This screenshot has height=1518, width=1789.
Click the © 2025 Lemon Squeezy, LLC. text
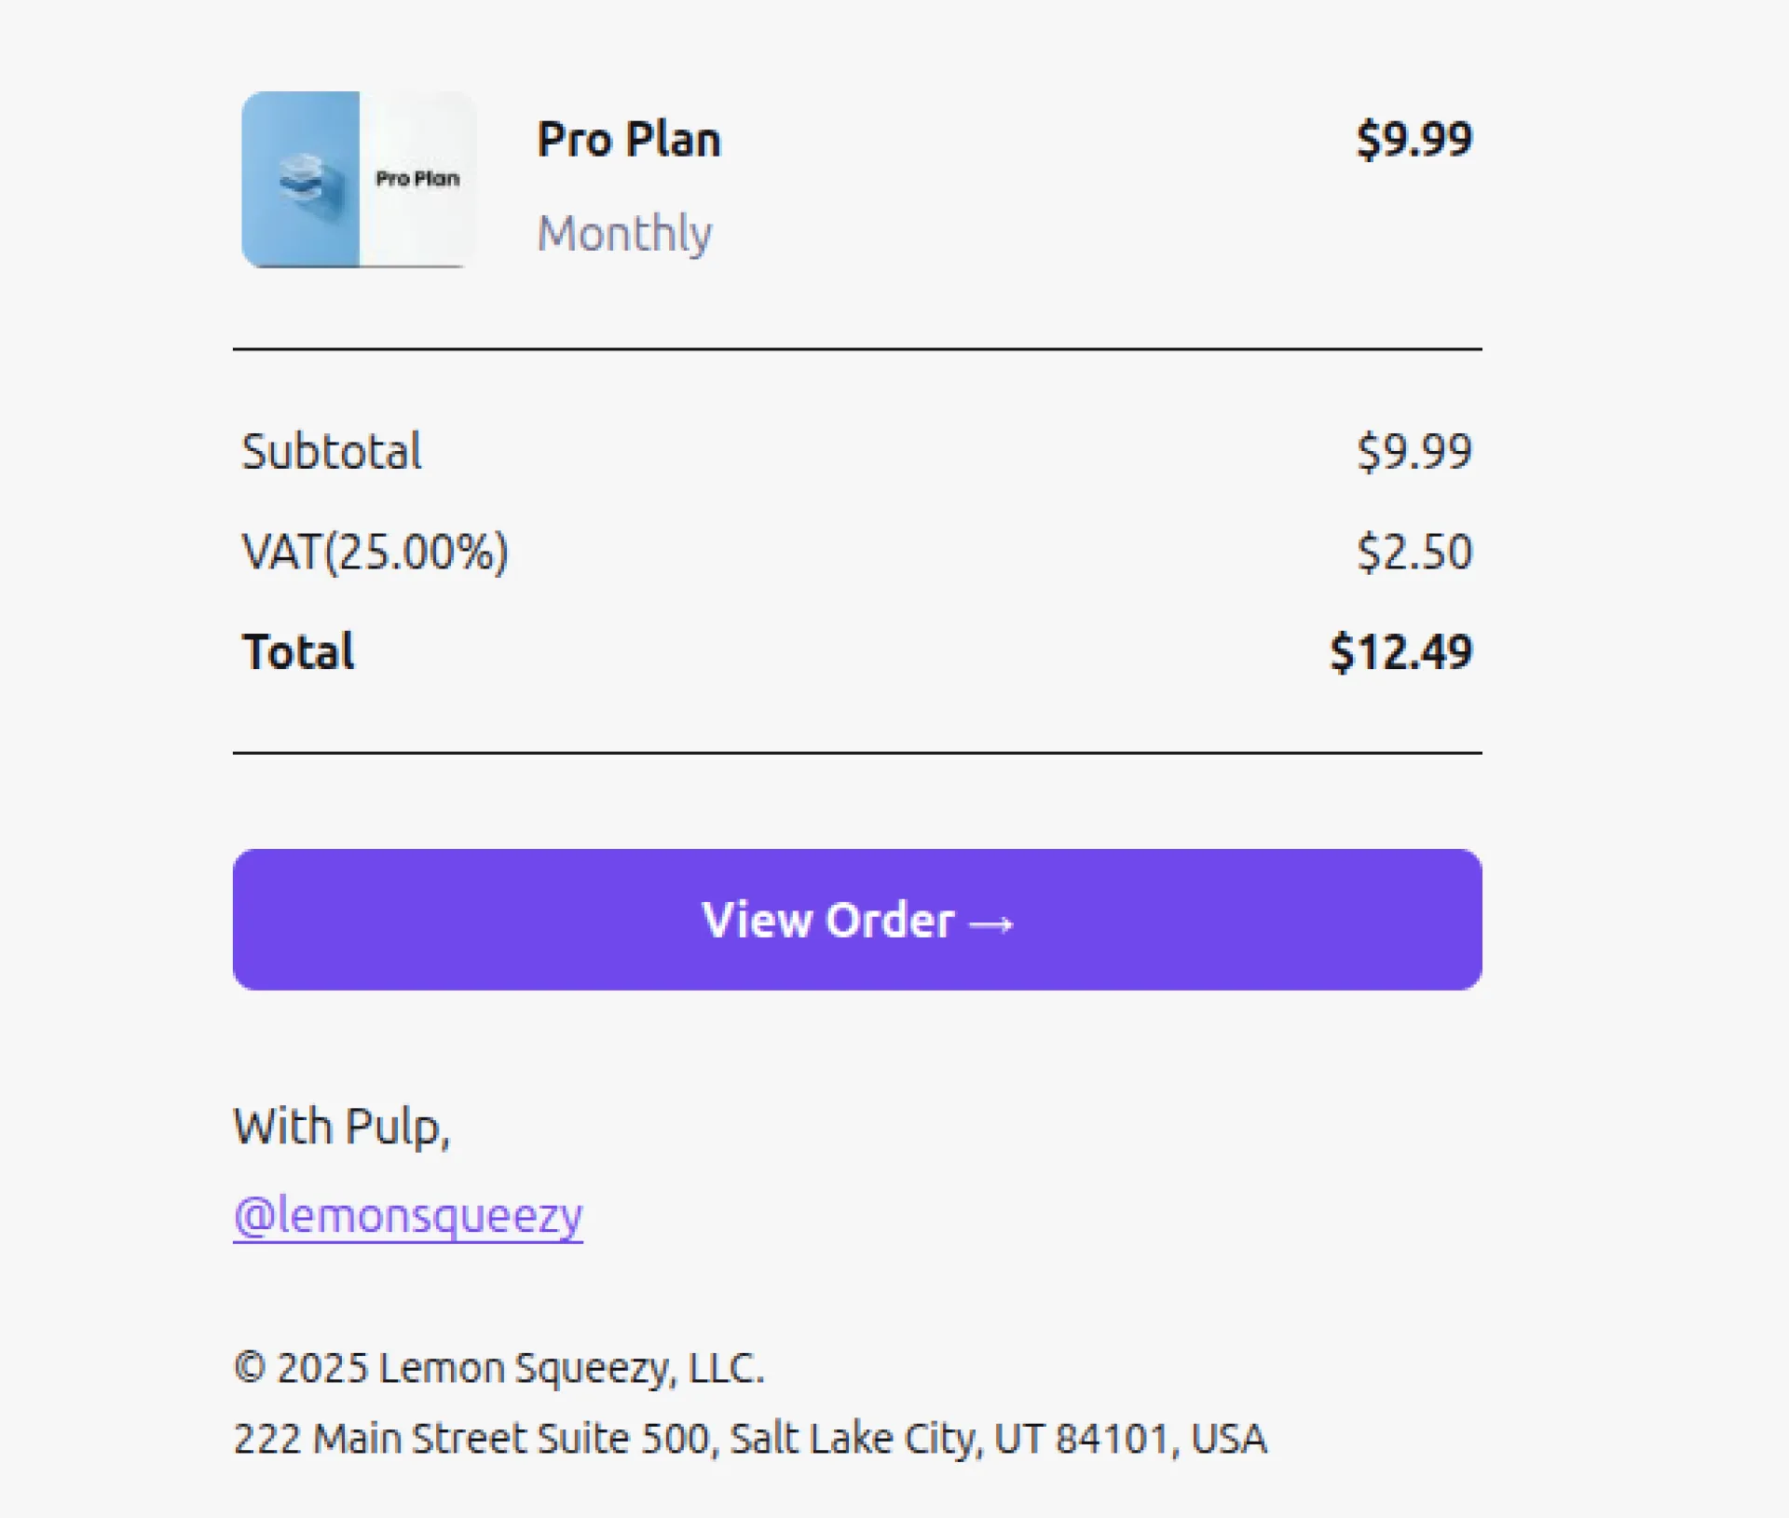coord(498,1368)
